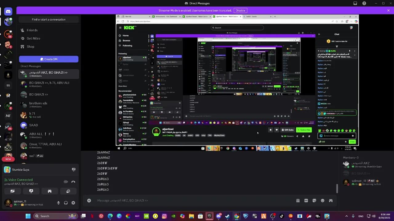
Task: Open the clock showing 8:56 AM
Action: [x=385, y=216]
